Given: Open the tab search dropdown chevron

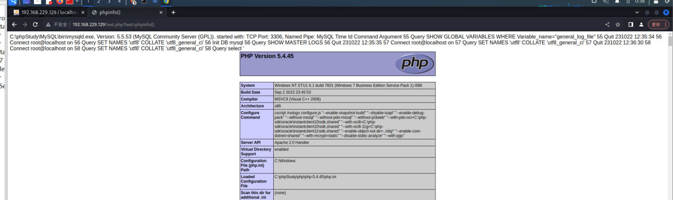Looking at the screenshot, I should pyautogui.click(x=637, y=12).
